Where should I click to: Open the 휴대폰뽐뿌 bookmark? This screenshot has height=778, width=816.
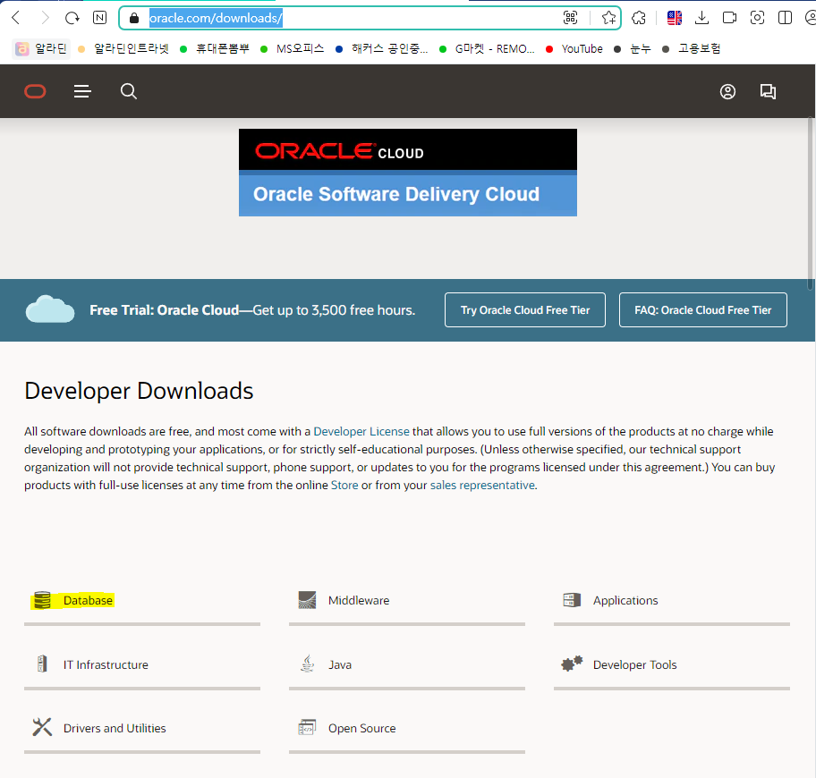(215, 49)
